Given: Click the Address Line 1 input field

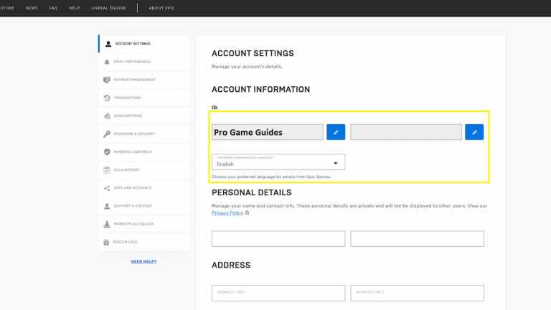Looking at the screenshot, I should click(x=278, y=293).
